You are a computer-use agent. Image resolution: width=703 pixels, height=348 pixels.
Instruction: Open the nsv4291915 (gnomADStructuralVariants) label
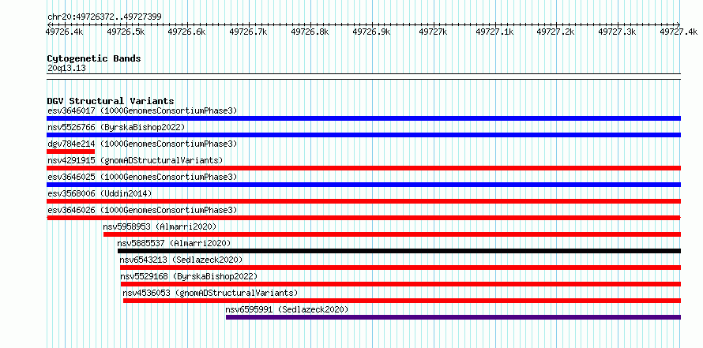135,160
